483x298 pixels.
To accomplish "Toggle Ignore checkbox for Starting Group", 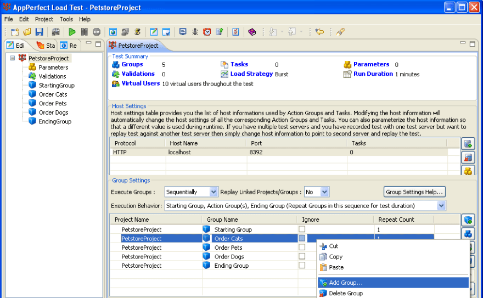I will point(302,229).
